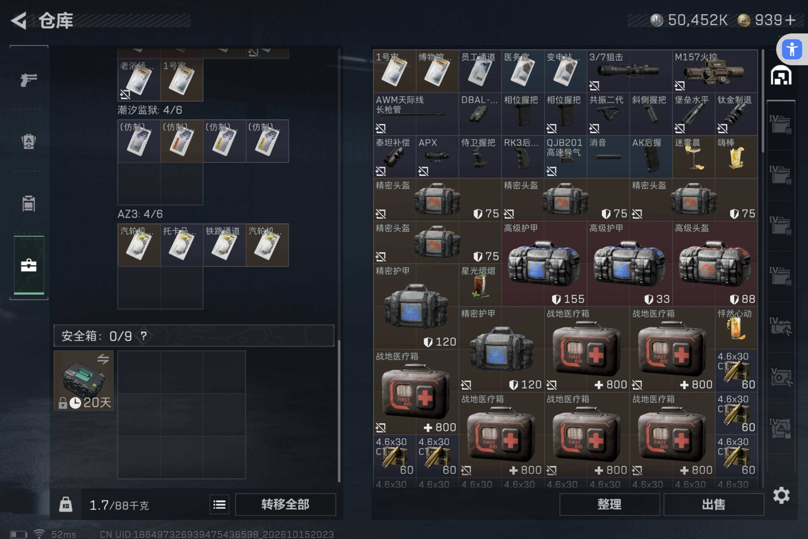Click the right inventory scrollbar
This screenshot has height=539, width=808.
coord(763,101)
